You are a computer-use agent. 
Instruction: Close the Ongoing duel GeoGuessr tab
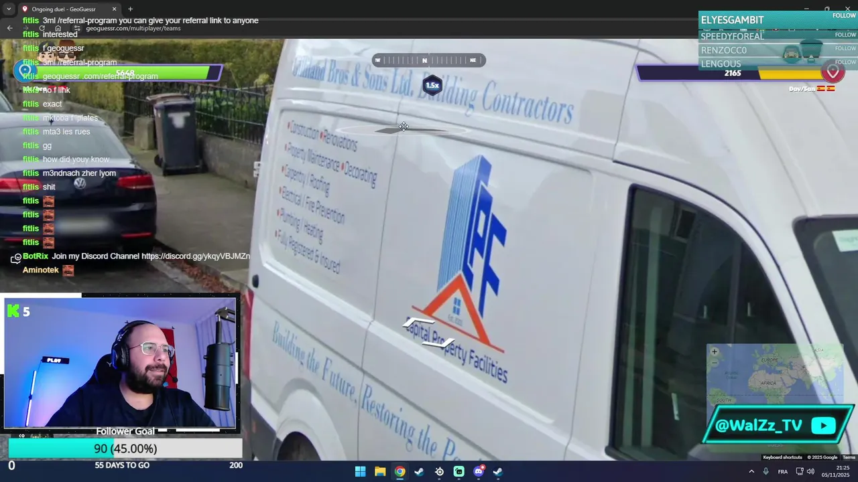[x=114, y=9]
